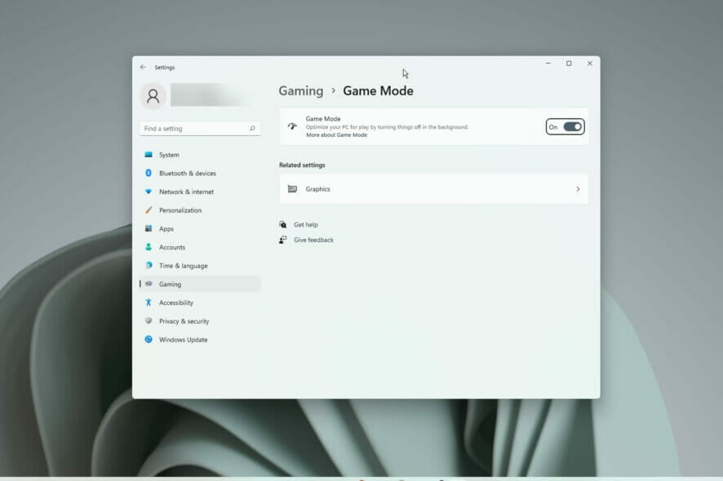Click the System monitor icon

[149, 155]
